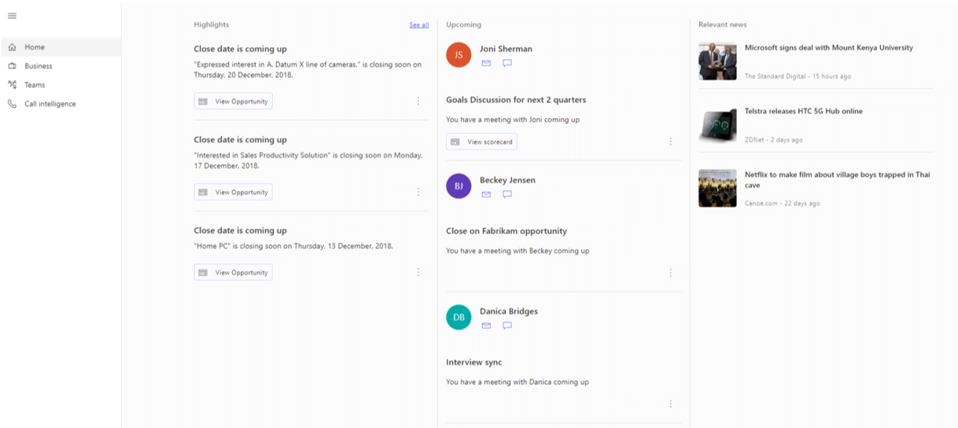Image resolution: width=958 pixels, height=428 pixels.
Task: View Opportunity for Sales Productivity Solution
Action: (x=234, y=192)
